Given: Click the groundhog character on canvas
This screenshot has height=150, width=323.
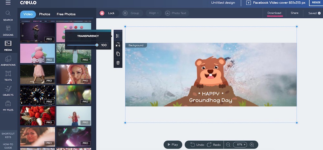Looking at the screenshot, I should (211, 72).
